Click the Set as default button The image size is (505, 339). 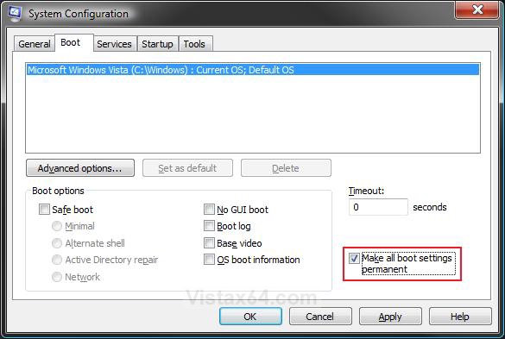point(187,168)
